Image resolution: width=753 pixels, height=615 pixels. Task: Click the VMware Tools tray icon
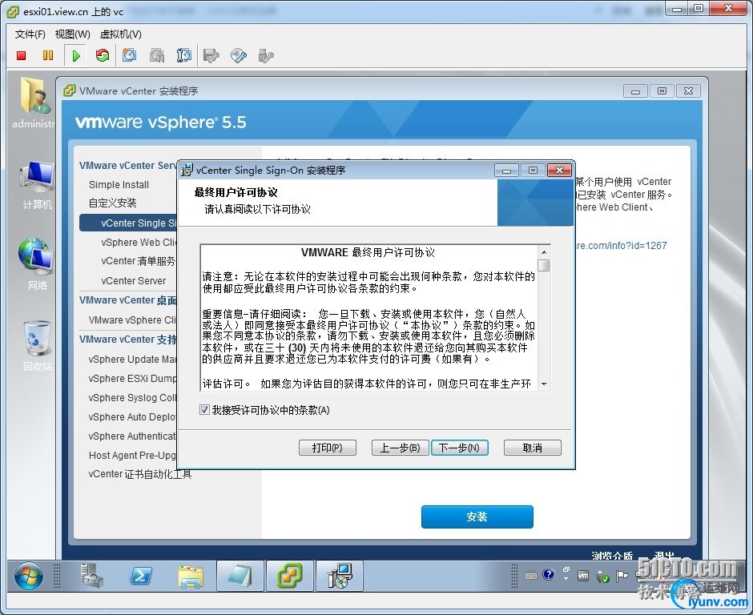(583, 575)
